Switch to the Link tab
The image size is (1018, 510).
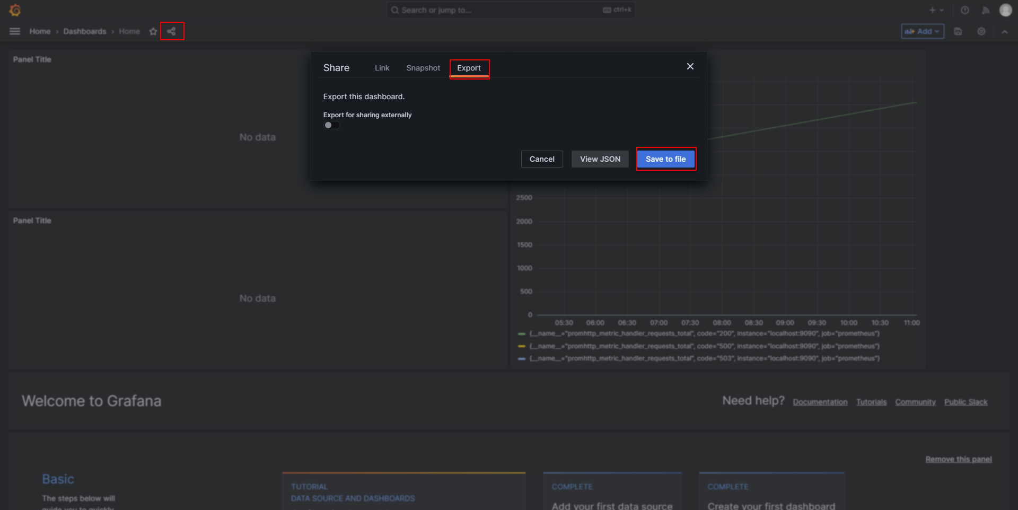point(382,68)
